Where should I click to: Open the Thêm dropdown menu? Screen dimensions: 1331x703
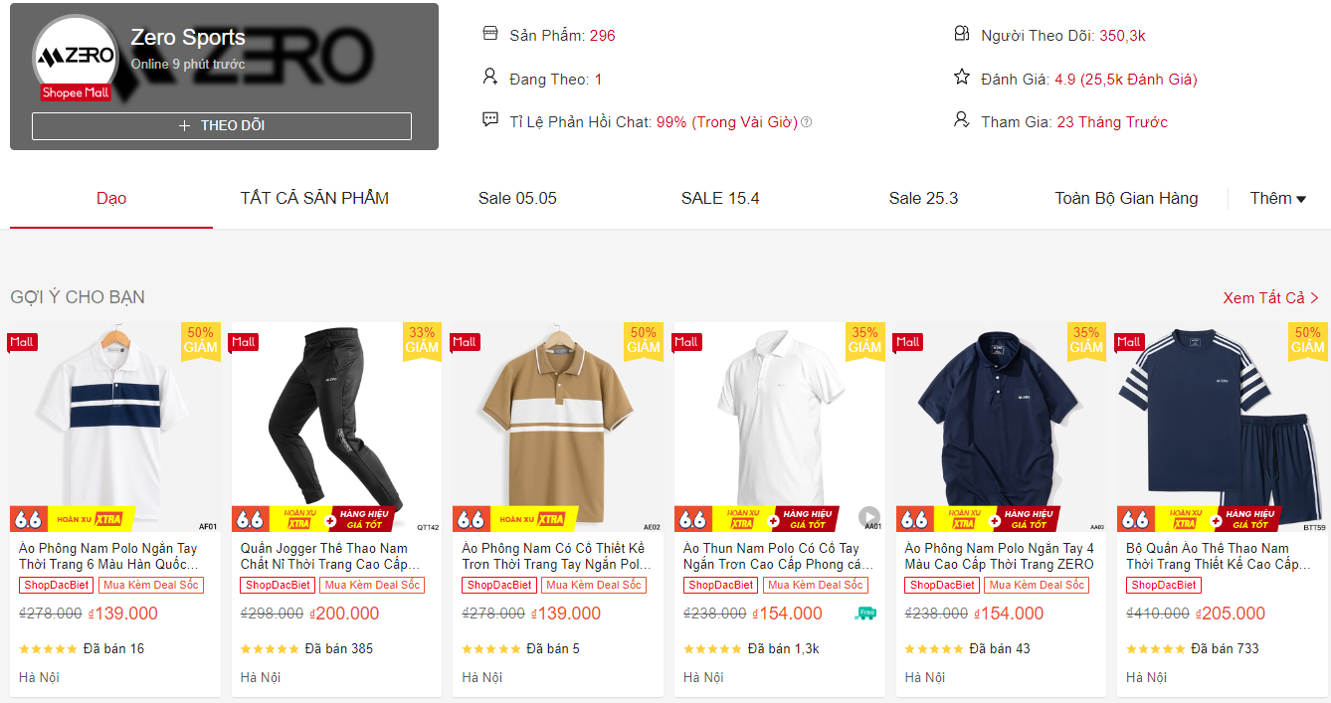(1278, 198)
